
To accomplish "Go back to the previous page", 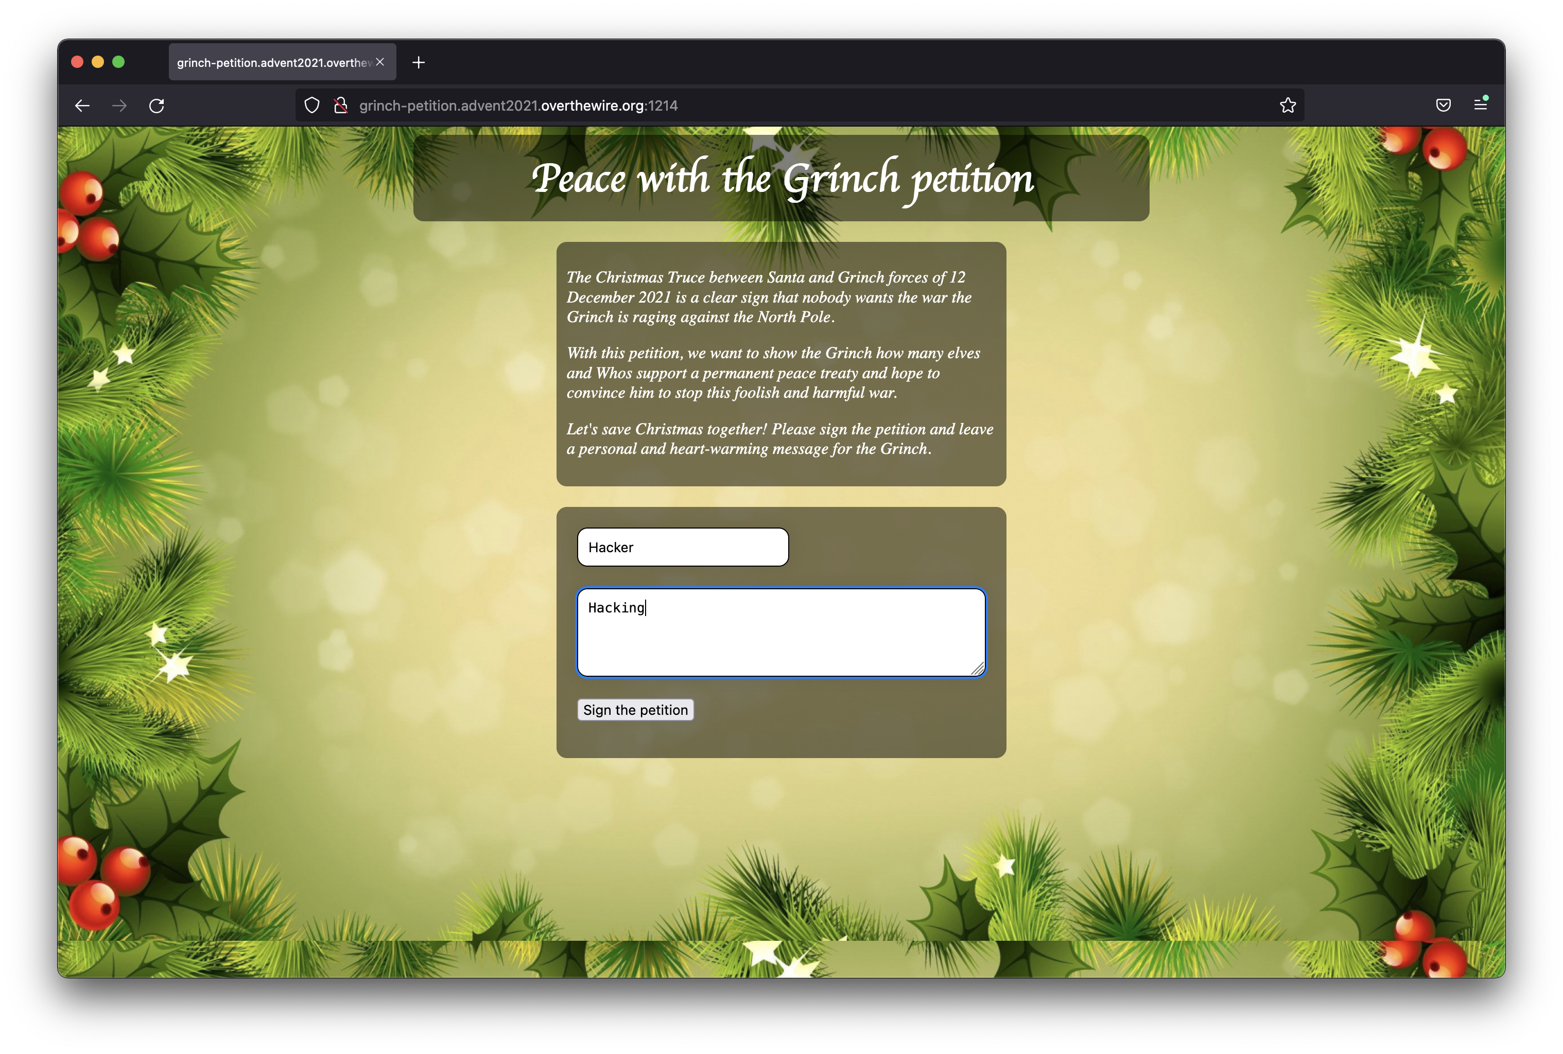I will 82,106.
